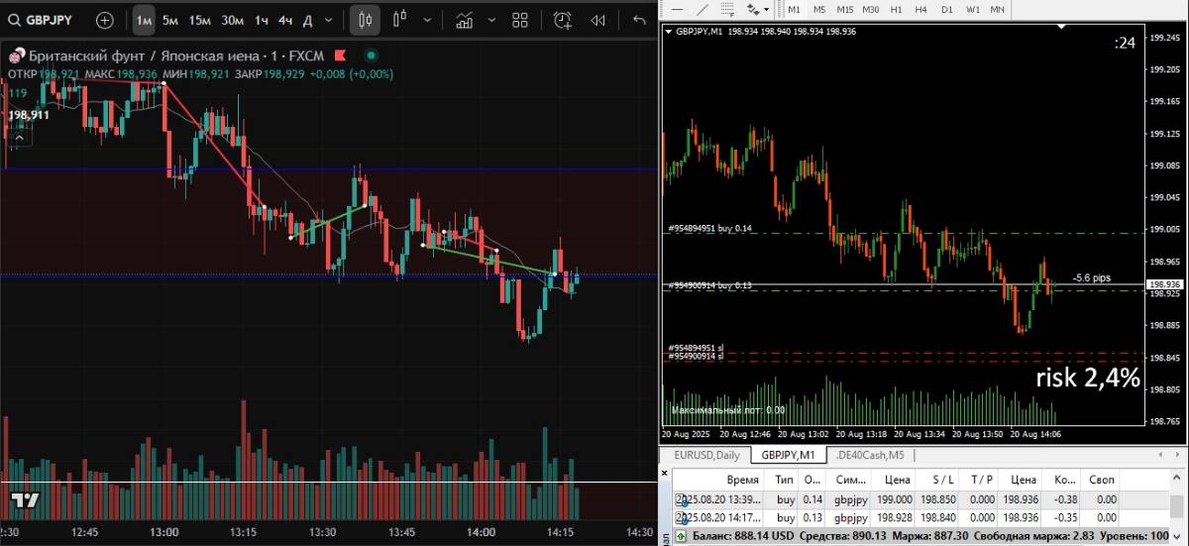The width and height of the screenshot is (1189, 546).
Task: Click the S / L column header
Action: pyautogui.click(x=942, y=479)
